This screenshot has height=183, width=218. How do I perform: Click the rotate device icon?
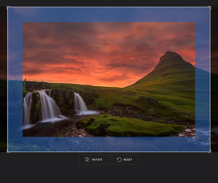(87, 160)
